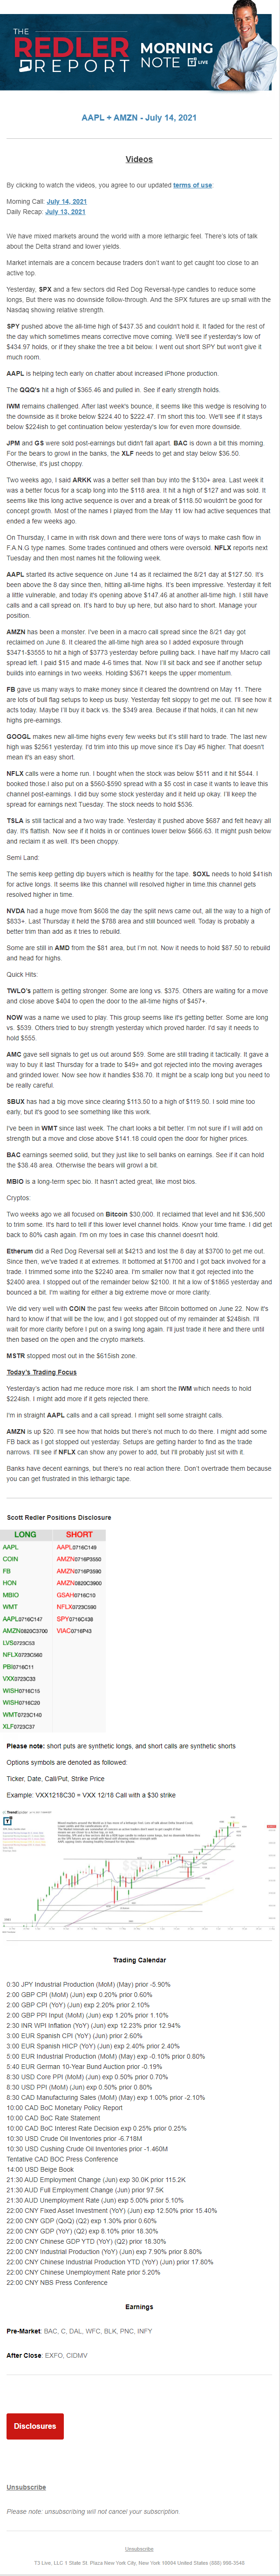
Task: Click the Today's Trading Focus heading
Action: point(41,1371)
